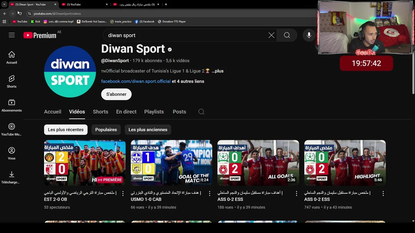The width and height of the screenshot is (415, 233).
Task: Open options for ASS 0-2 ESS goals video
Action: [x=296, y=194]
